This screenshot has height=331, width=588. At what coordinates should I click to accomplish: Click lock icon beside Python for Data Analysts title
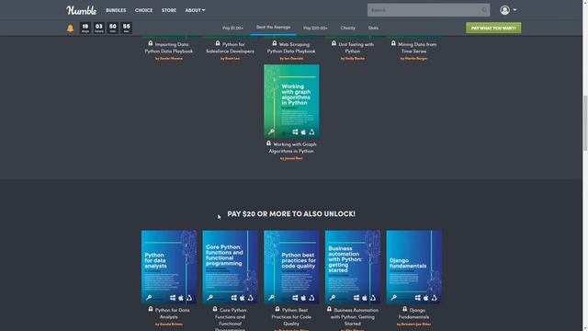[151, 309]
